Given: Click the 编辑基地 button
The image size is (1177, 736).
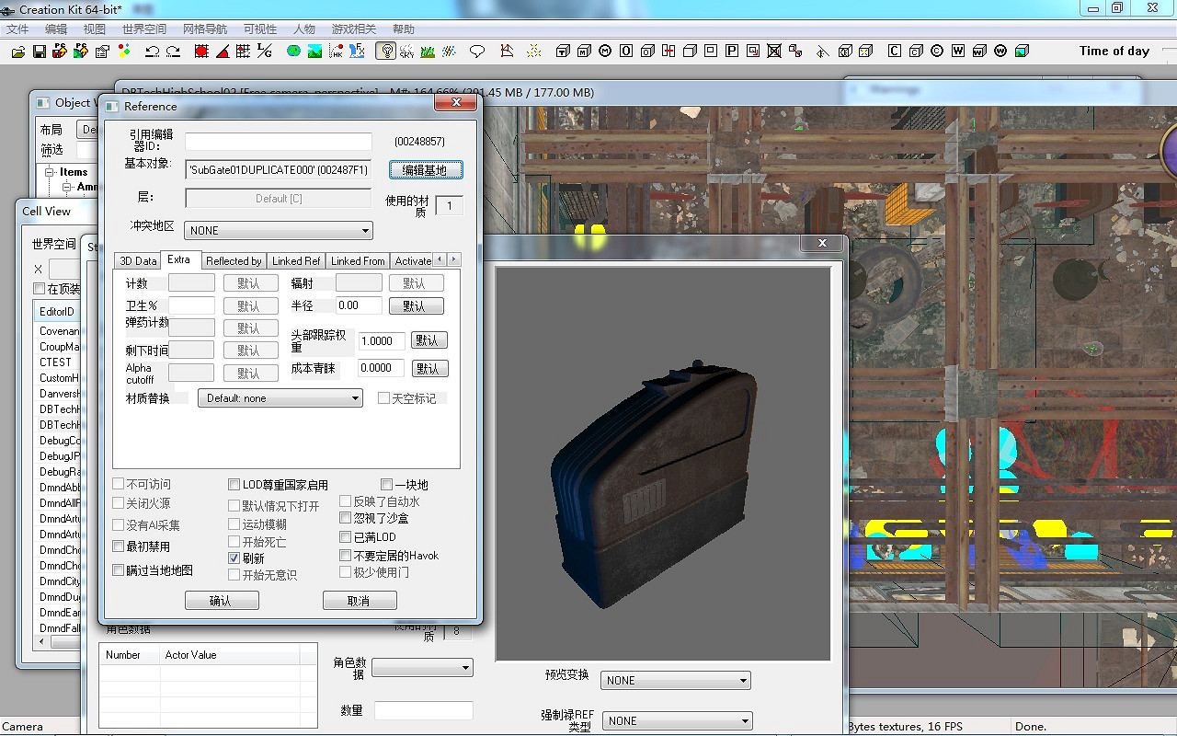Looking at the screenshot, I should [x=425, y=170].
